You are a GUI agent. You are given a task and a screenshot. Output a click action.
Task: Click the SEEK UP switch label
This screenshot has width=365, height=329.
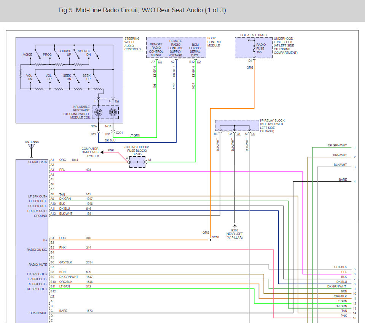(86, 77)
